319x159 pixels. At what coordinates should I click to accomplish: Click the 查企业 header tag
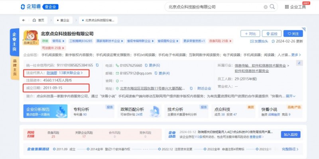click(50, 7)
